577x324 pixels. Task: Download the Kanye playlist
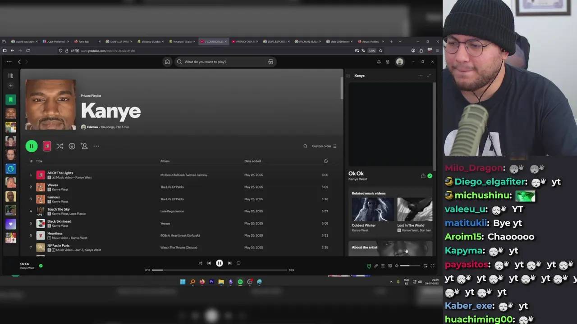[72, 146]
